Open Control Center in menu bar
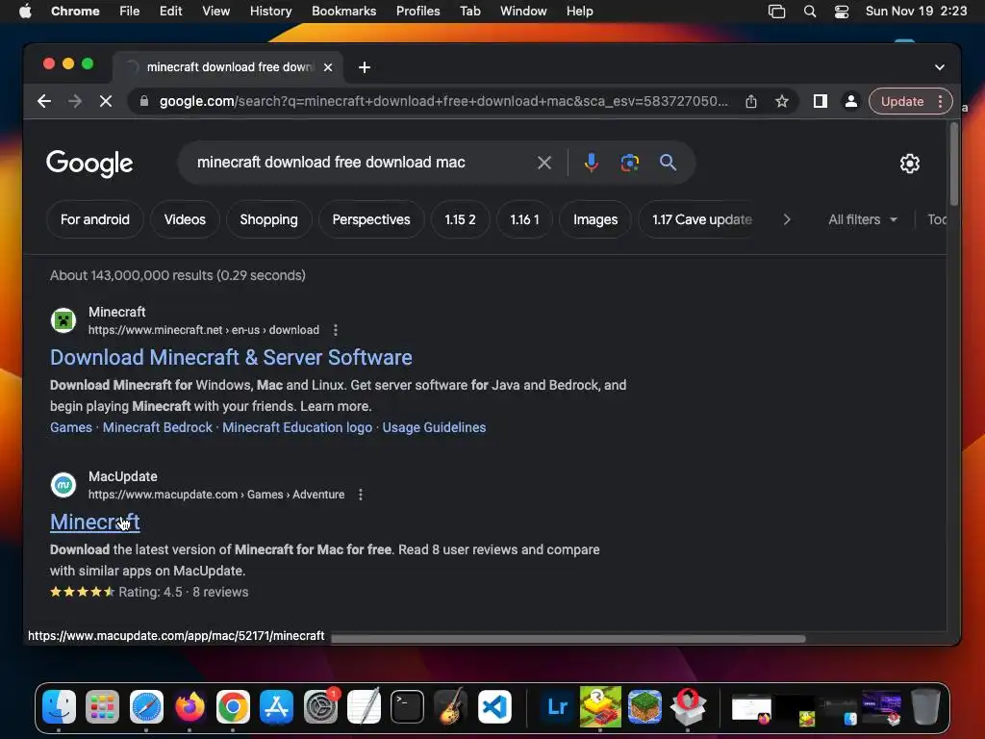This screenshot has height=739, width=985. (x=841, y=12)
